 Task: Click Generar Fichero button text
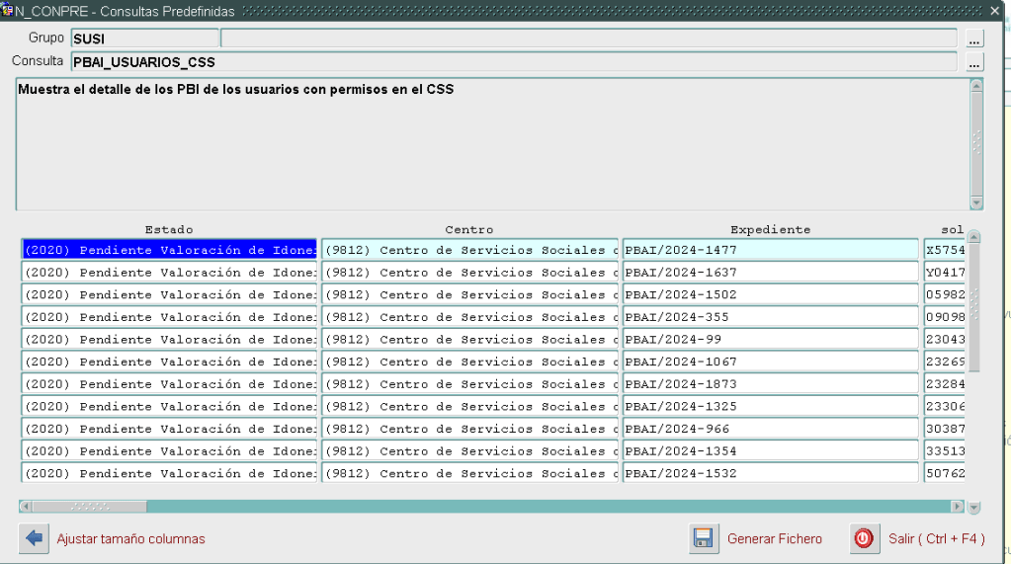point(774,539)
